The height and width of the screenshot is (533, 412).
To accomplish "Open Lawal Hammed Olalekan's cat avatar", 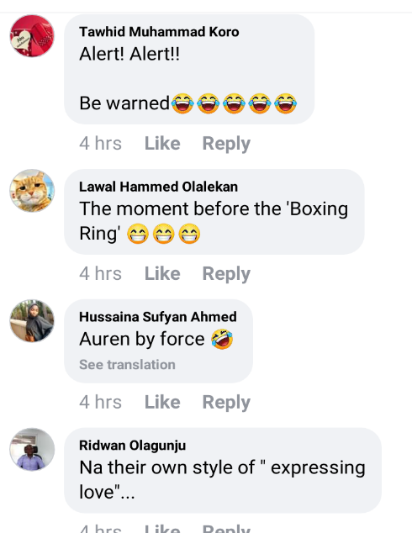I will pos(32,191).
